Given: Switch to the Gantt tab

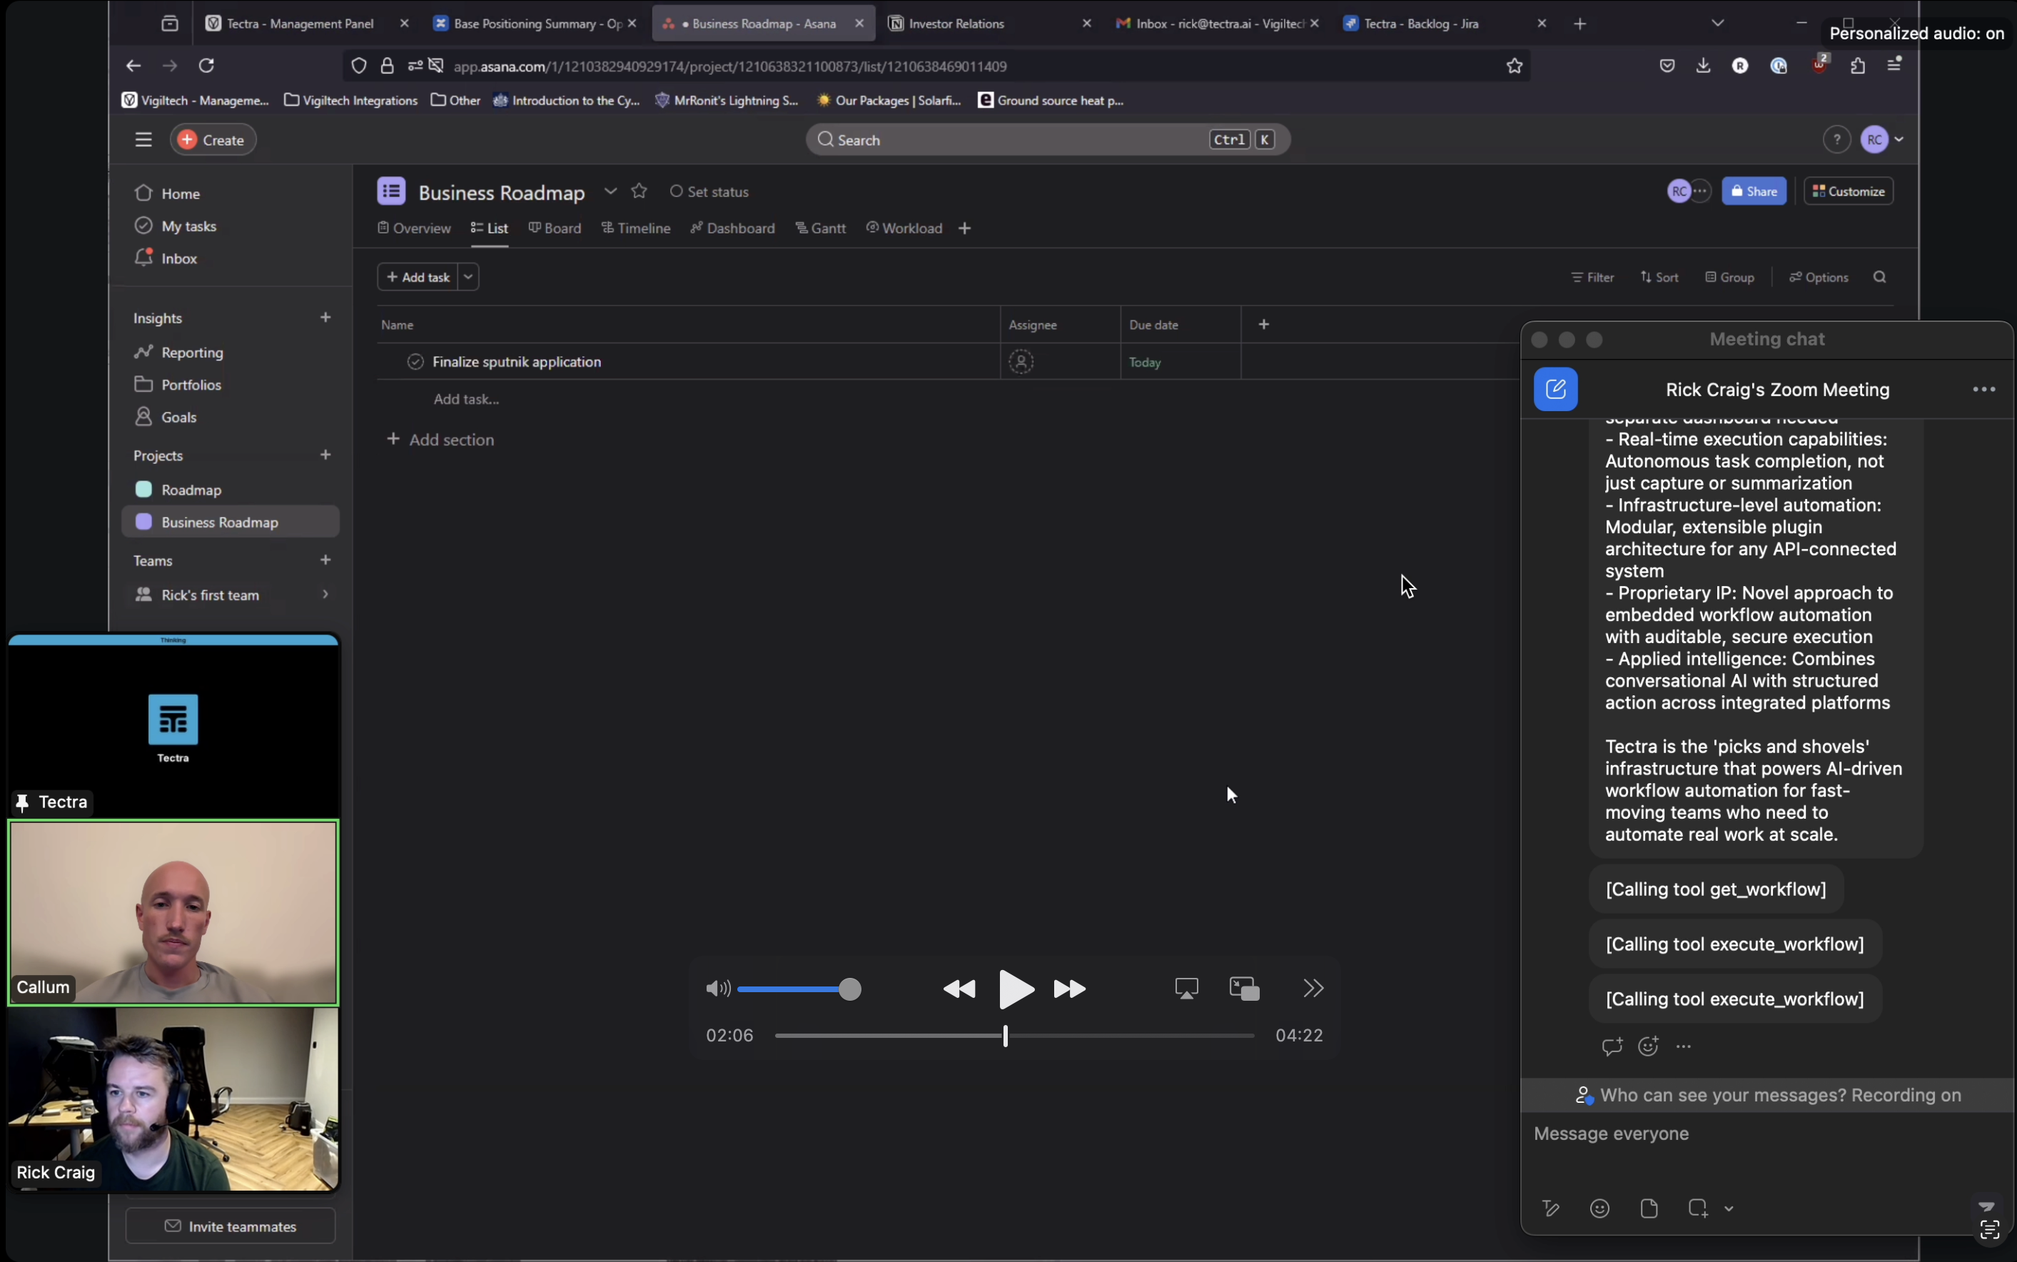Looking at the screenshot, I should click(820, 228).
